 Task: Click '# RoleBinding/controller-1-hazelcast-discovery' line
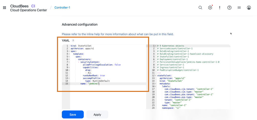[185, 54]
